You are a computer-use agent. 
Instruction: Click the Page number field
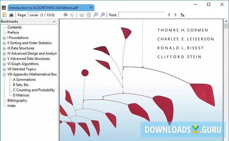click(33, 15)
